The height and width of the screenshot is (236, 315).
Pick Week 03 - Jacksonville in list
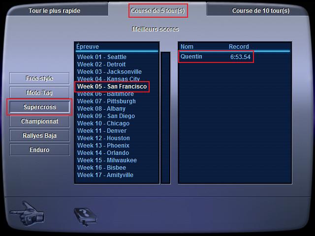(x=109, y=72)
